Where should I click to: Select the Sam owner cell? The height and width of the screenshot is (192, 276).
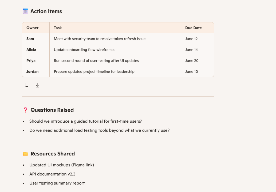[x=36, y=39]
